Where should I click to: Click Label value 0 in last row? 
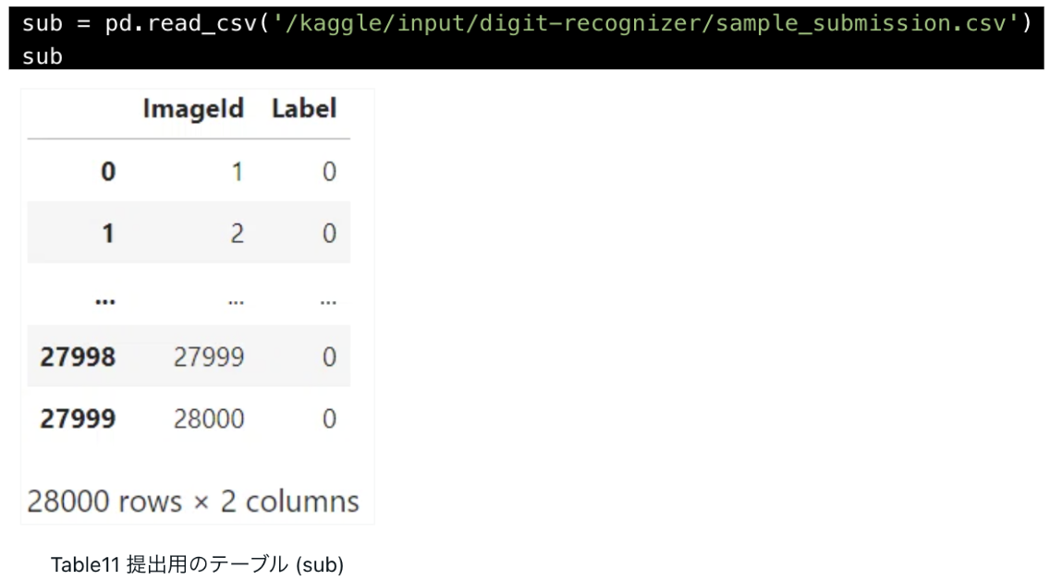(x=329, y=418)
